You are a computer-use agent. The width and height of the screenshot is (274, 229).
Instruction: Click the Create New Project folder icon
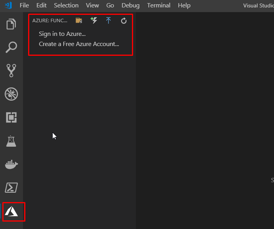[x=79, y=20]
